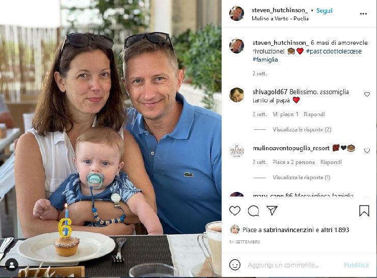The height and width of the screenshot is (278, 377).
Task: Open location Mulino a Vento - Puglia
Action: [x=280, y=18]
